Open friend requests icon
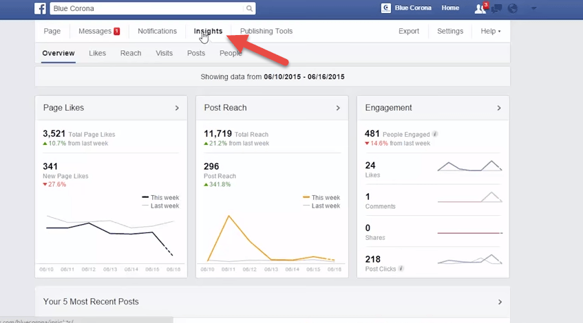583x323 pixels. tap(480, 9)
